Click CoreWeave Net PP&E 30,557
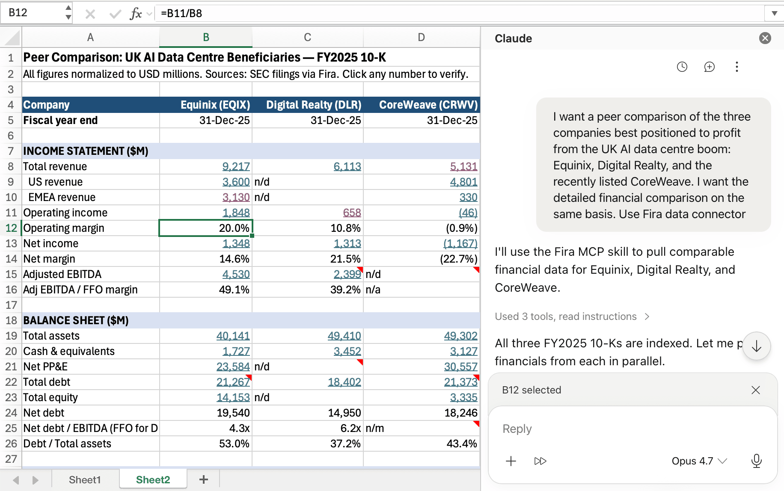The width and height of the screenshot is (784, 491). coord(460,367)
